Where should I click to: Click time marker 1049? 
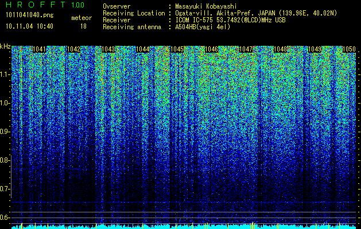[315, 49]
